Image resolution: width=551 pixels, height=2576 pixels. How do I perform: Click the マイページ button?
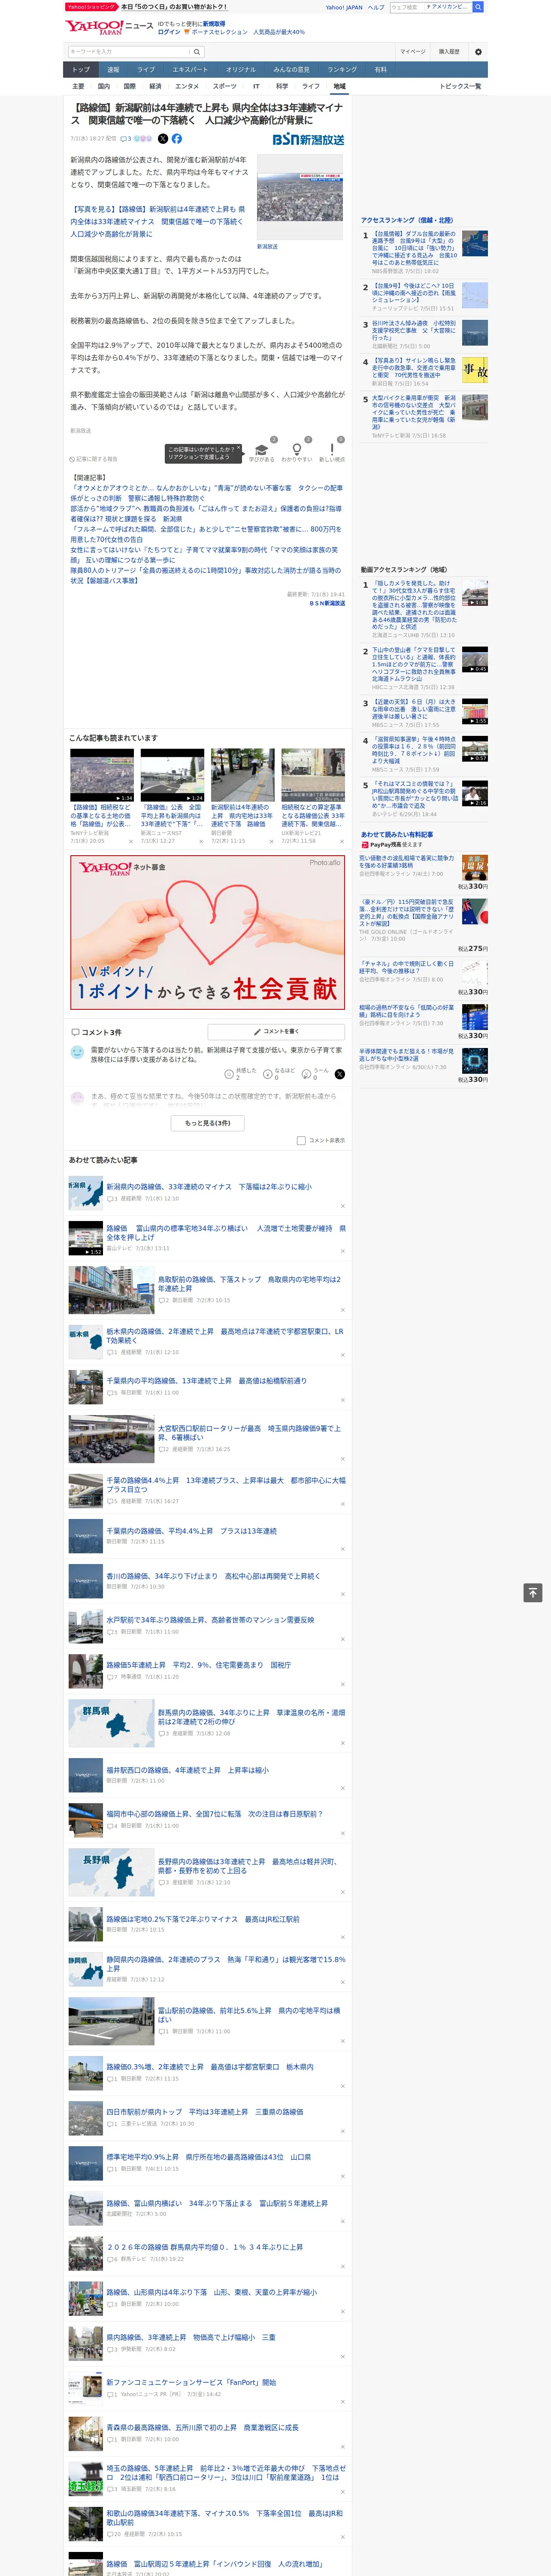coord(413,51)
